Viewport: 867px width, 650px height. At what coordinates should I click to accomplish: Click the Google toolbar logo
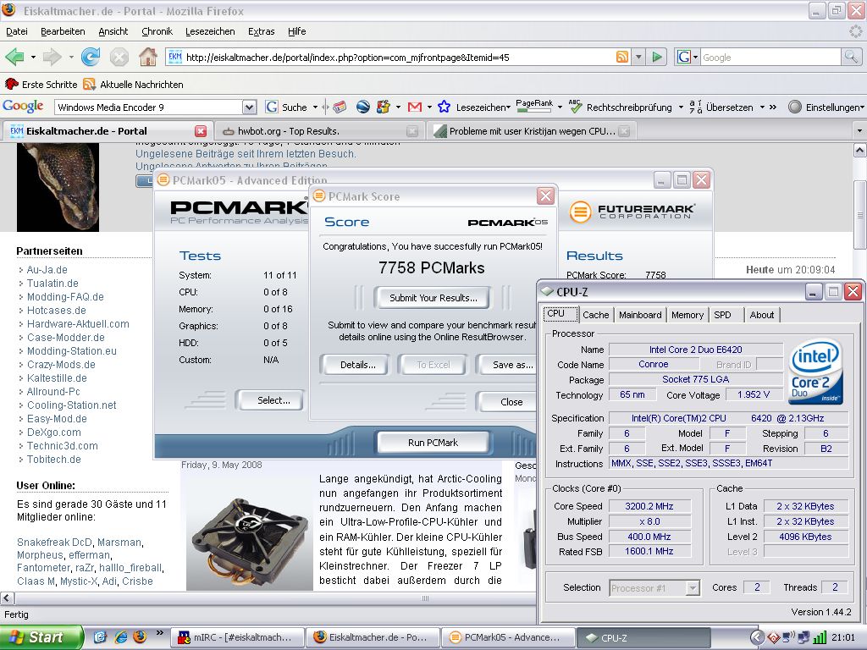coord(23,106)
